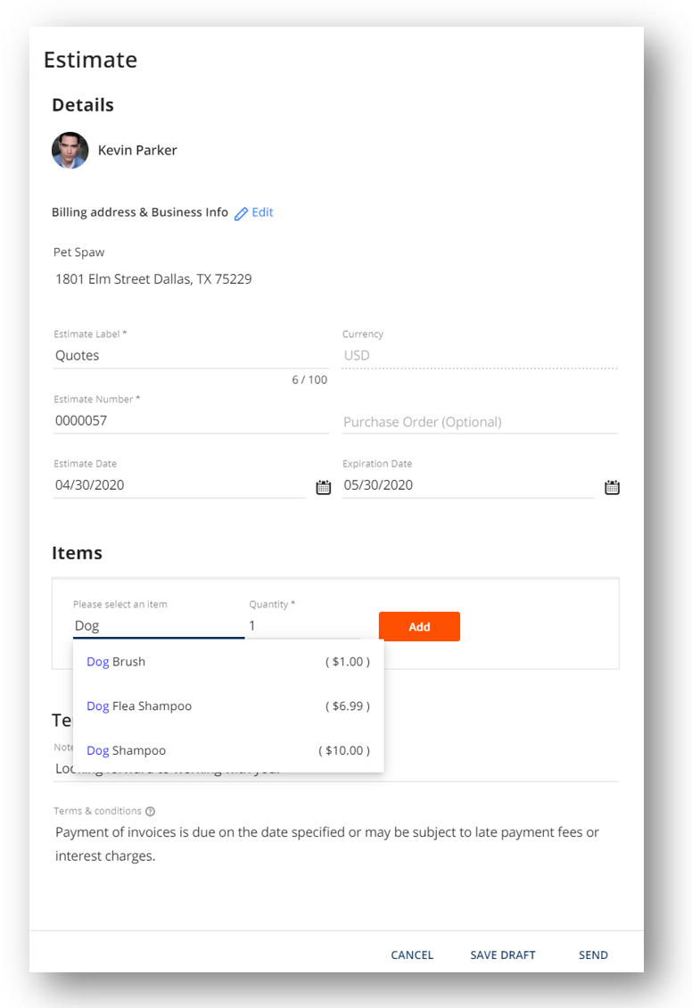
Task: Click the Purchase Order (Optional) field
Action: coord(480,422)
